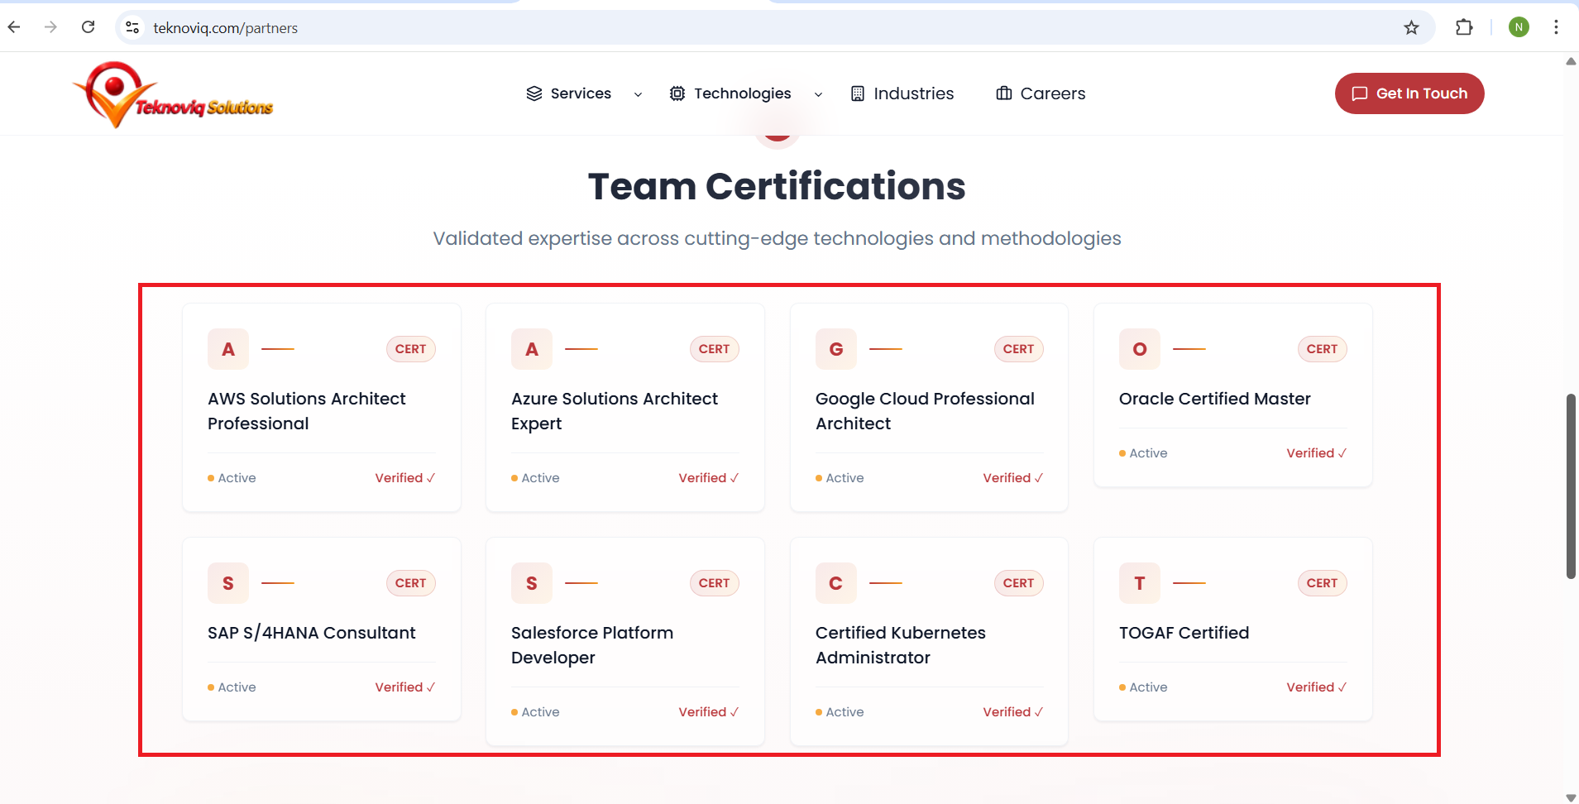Click the 'A' badge on AWS card

(228, 349)
